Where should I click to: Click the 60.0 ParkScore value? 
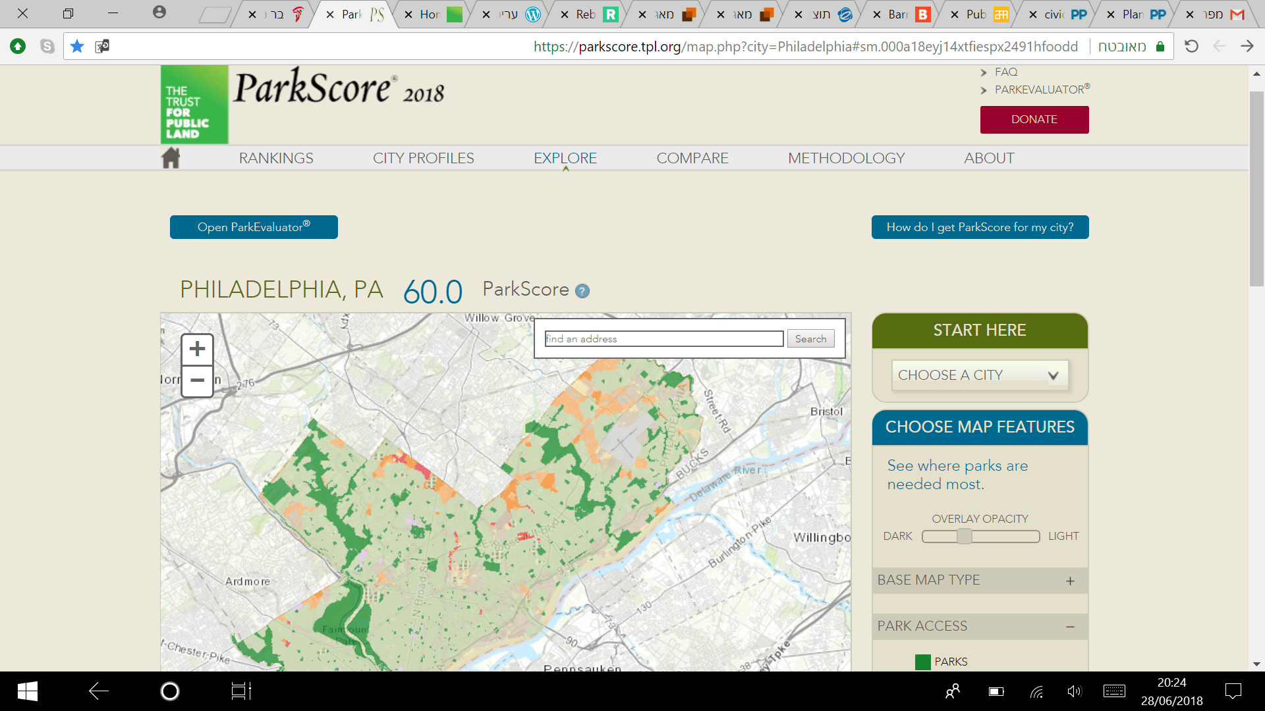pyautogui.click(x=433, y=292)
